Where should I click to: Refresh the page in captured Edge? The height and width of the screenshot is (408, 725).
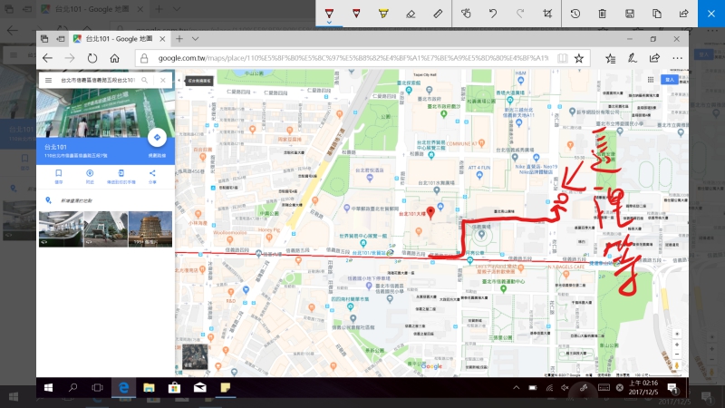pyautogui.click(x=92, y=58)
